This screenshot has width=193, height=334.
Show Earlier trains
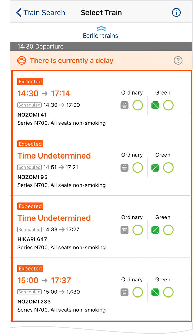(x=100, y=35)
